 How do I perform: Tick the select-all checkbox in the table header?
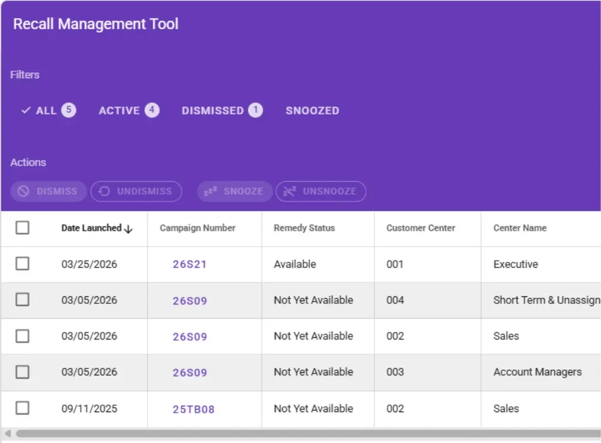click(22, 228)
